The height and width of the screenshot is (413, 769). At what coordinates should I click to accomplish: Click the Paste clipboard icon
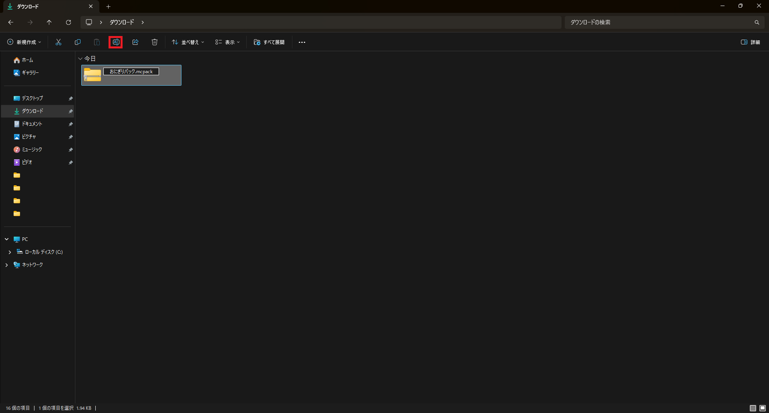click(97, 42)
